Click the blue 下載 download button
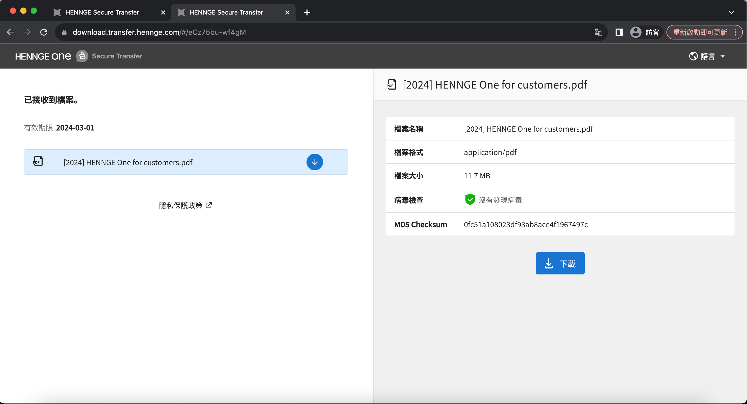 click(x=560, y=263)
